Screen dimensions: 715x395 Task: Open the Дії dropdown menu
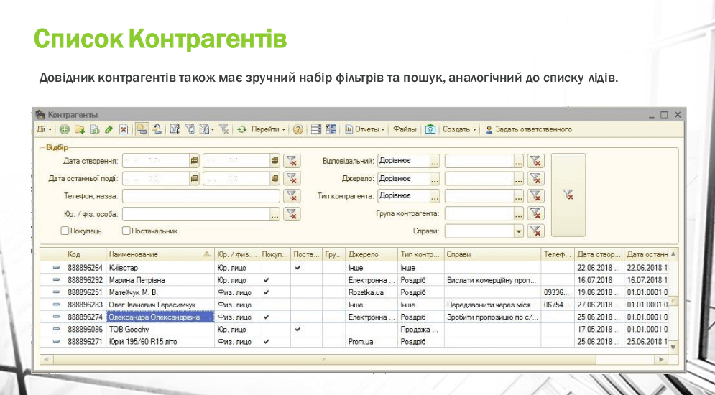pos(45,130)
